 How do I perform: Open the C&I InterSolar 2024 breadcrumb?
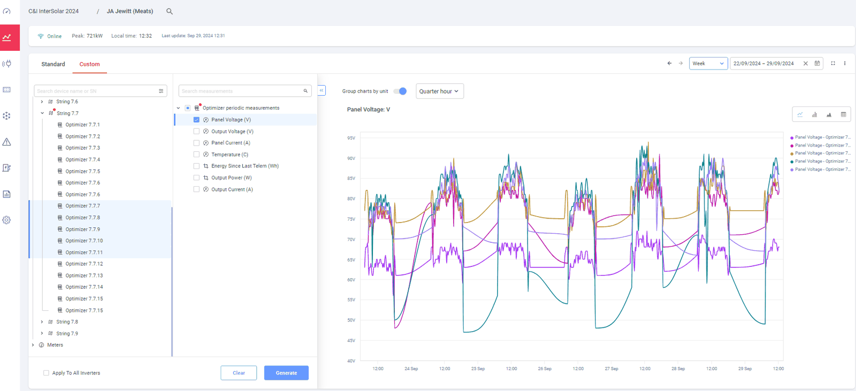[x=53, y=11]
